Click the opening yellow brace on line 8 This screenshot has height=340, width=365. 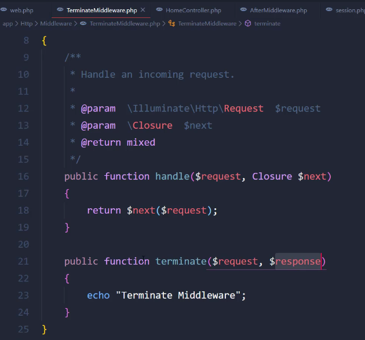44,41
